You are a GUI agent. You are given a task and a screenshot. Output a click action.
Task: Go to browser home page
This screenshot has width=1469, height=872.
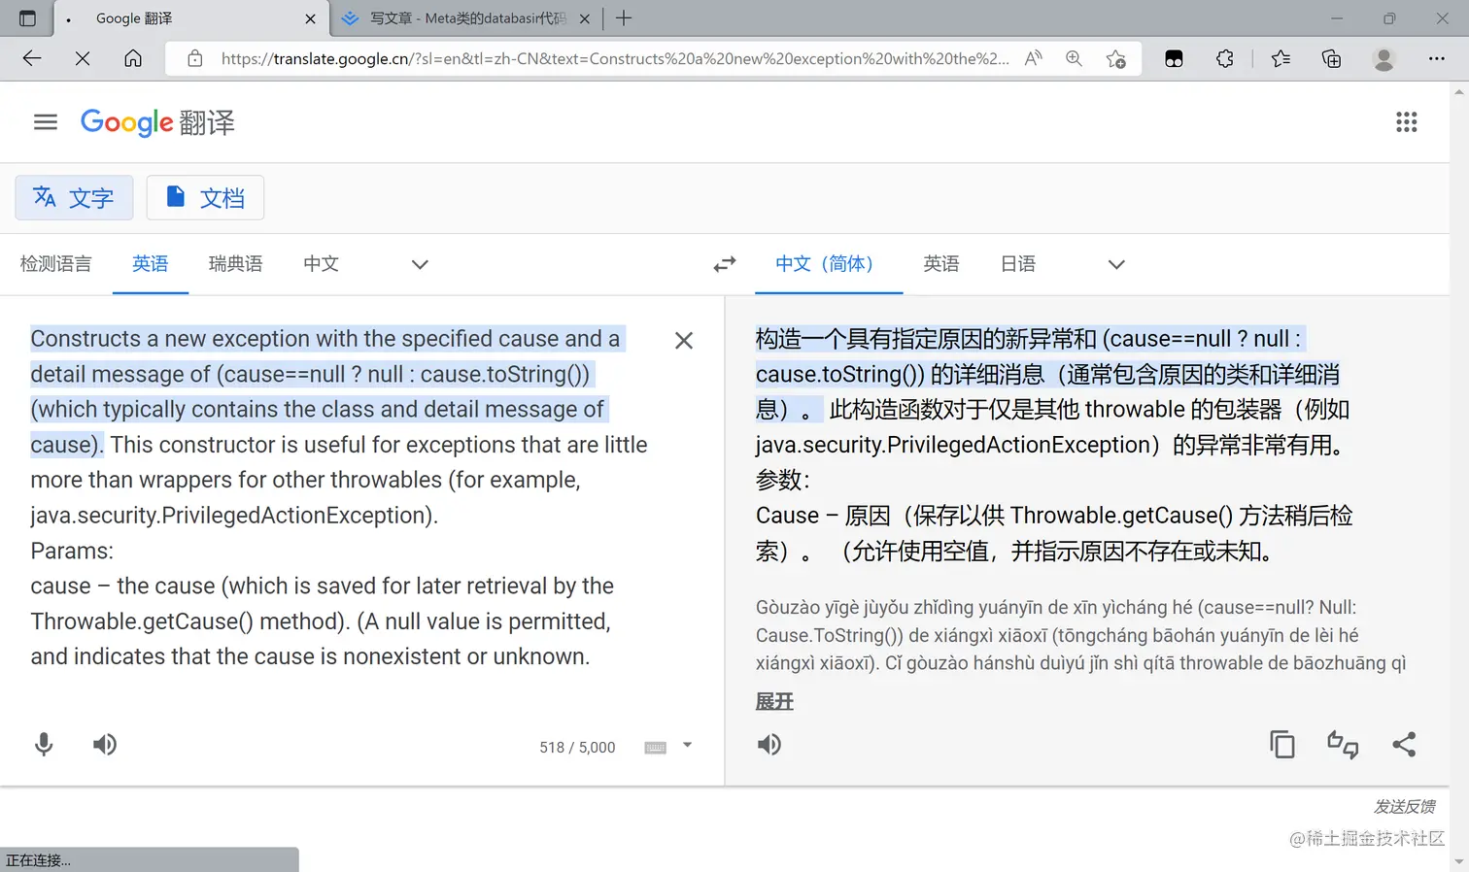coord(133,58)
